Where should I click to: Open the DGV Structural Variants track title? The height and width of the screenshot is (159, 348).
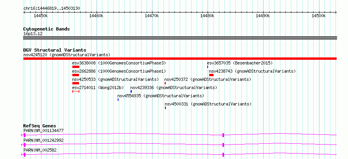click(55, 50)
